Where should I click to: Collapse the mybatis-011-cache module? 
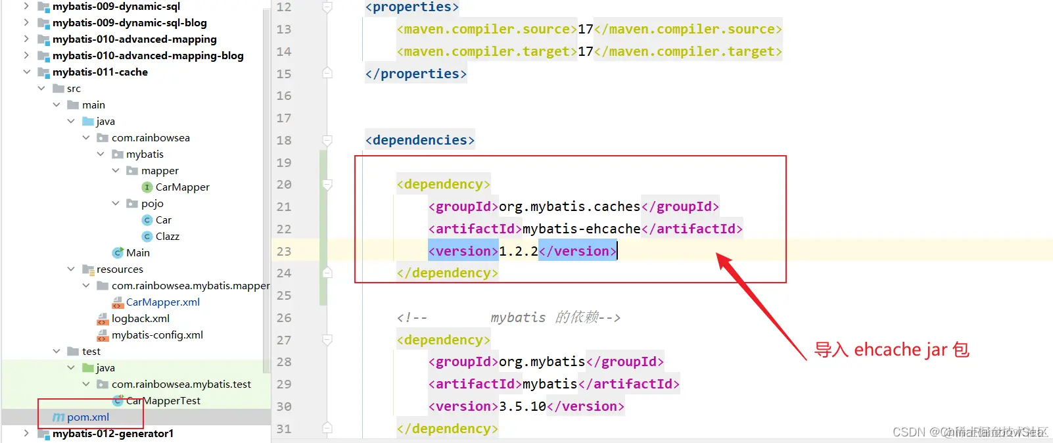(x=26, y=72)
